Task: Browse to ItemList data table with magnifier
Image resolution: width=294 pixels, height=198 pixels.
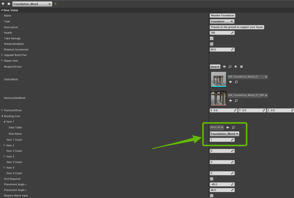Action: coord(233,127)
